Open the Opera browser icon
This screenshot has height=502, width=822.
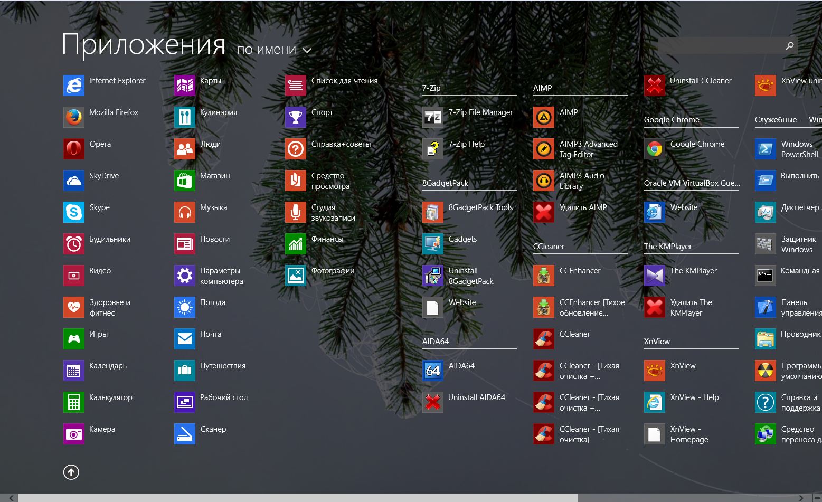pyautogui.click(x=74, y=149)
